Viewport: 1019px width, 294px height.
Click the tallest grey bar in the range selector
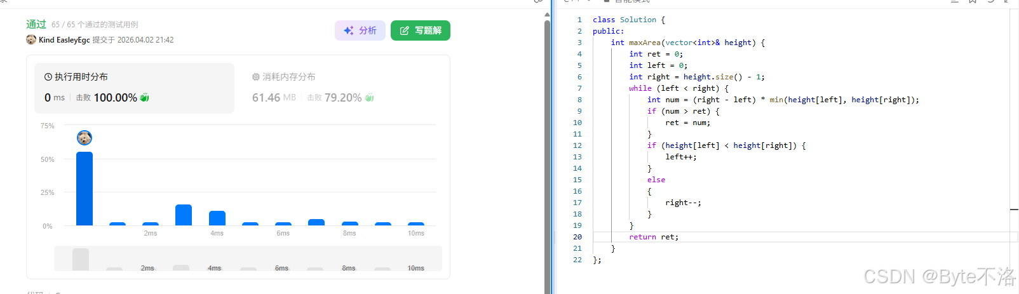coord(81,260)
